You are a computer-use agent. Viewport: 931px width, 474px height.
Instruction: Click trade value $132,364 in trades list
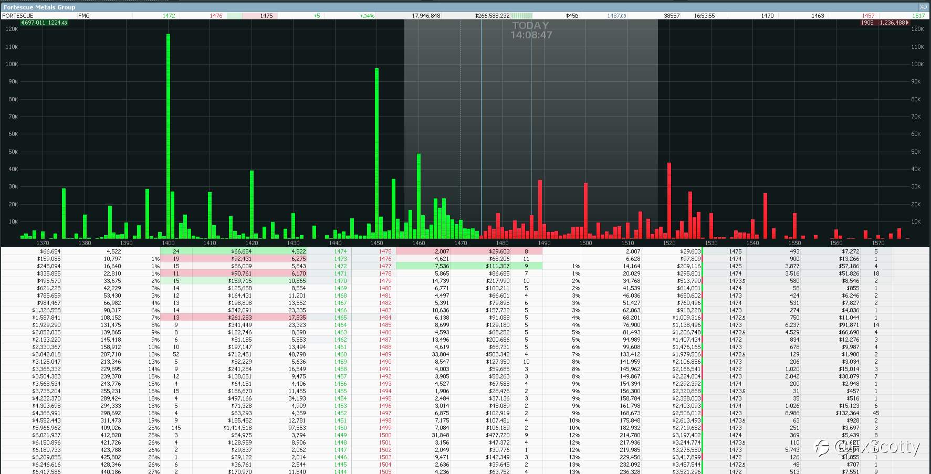pyautogui.click(x=848, y=413)
